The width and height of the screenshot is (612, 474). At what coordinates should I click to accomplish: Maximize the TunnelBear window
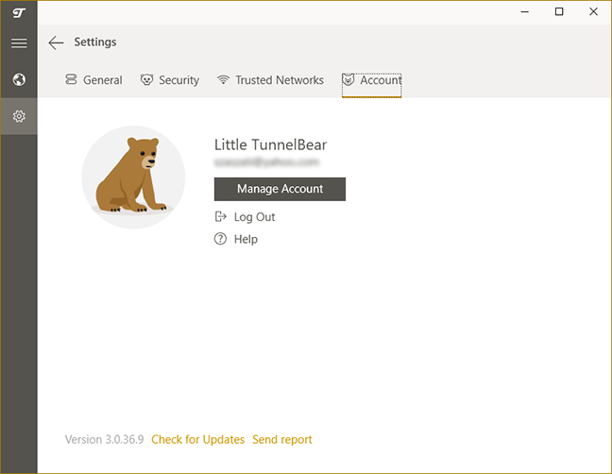(x=559, y=11)
